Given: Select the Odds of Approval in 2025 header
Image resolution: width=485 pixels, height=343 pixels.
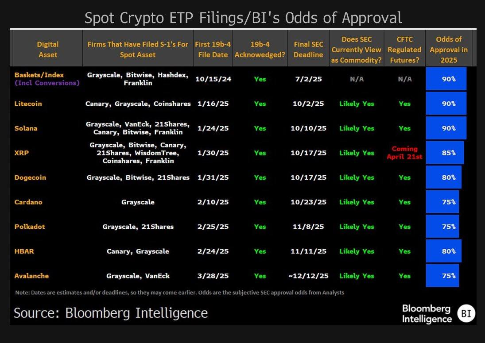Looking at the screenshot, I should click(449, 49).
